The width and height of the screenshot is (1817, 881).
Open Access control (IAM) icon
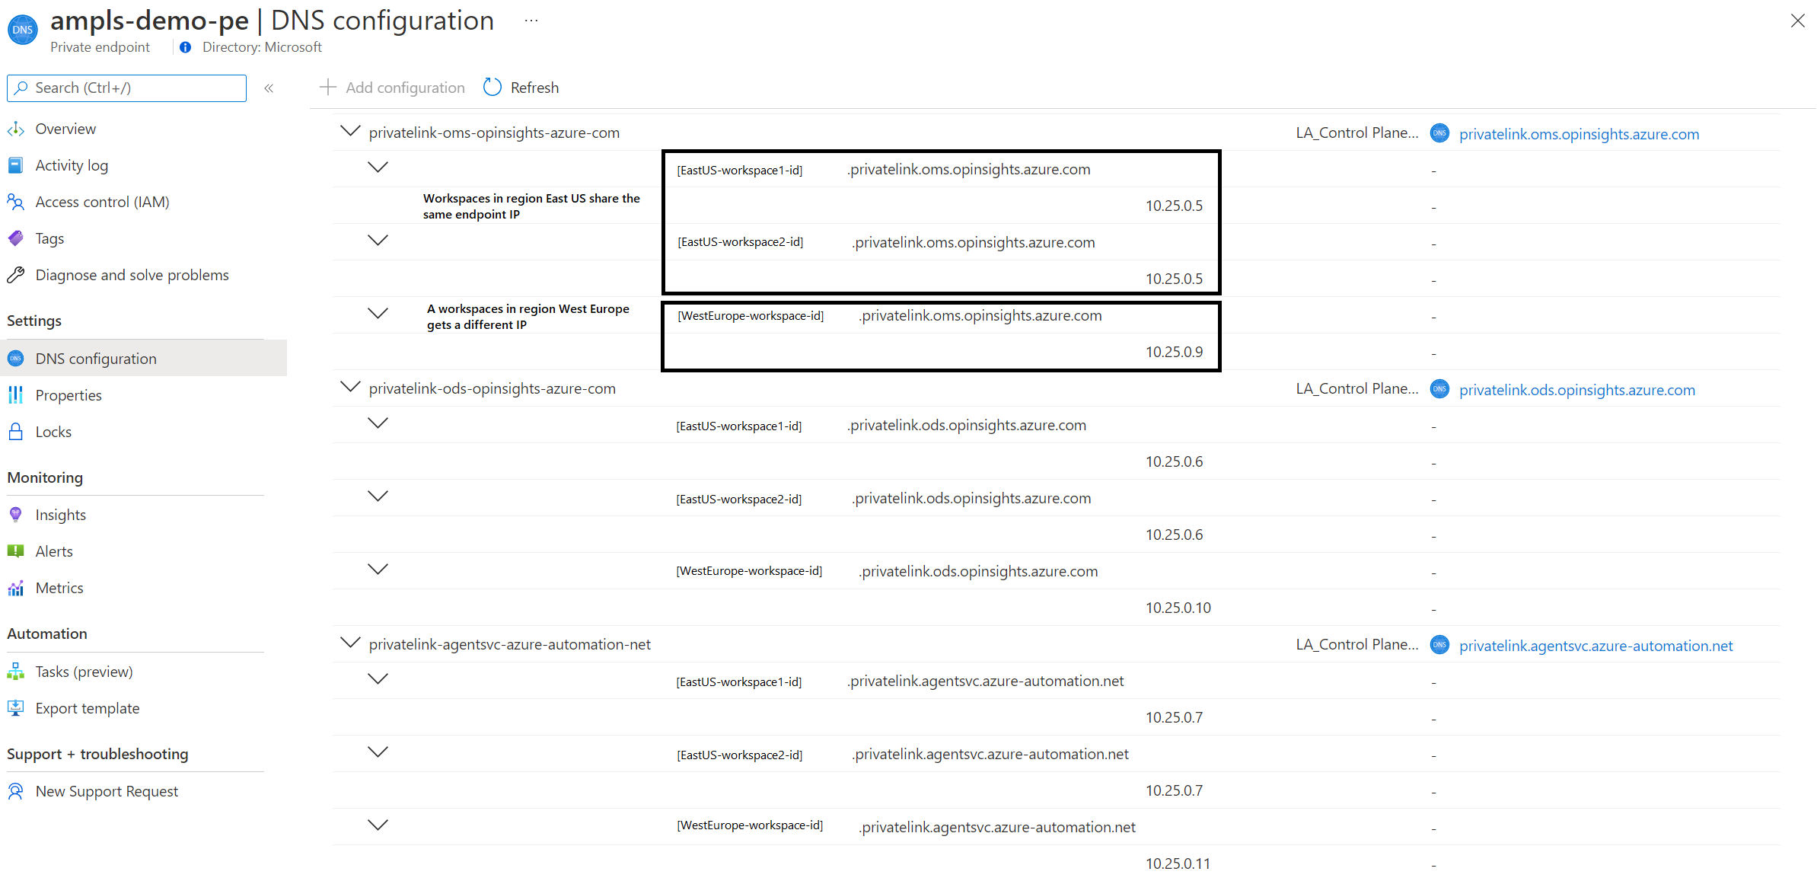tap(15, 202)
